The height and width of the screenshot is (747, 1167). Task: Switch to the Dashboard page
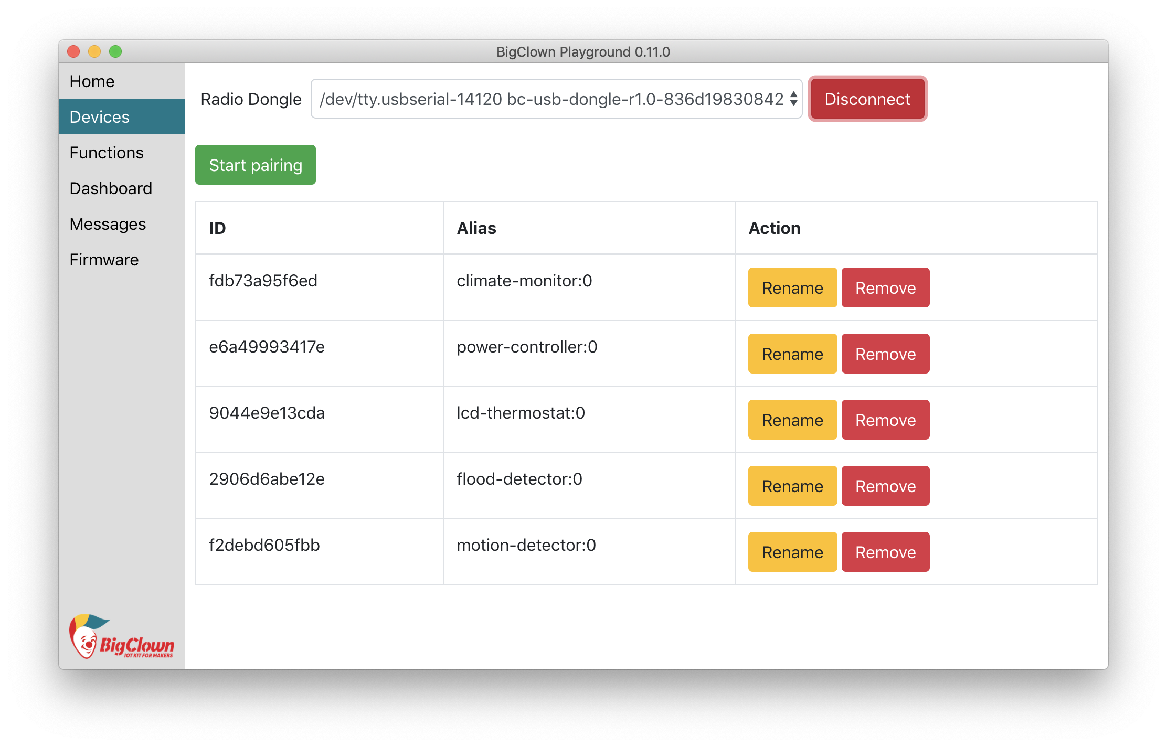[111, 188]
